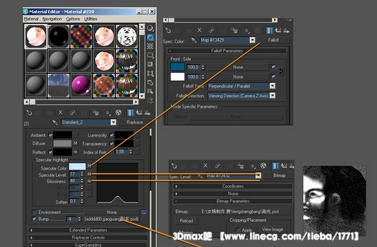The image size is (377, 247).
Task: Select the magenta sphere sample slot
Action: [81, 86]
